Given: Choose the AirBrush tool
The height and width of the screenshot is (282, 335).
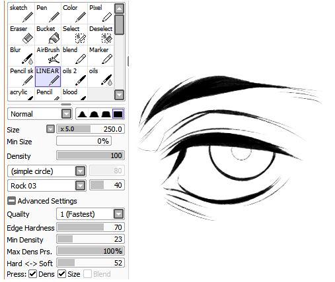Looking at the screenshot, I should point(48,55).
